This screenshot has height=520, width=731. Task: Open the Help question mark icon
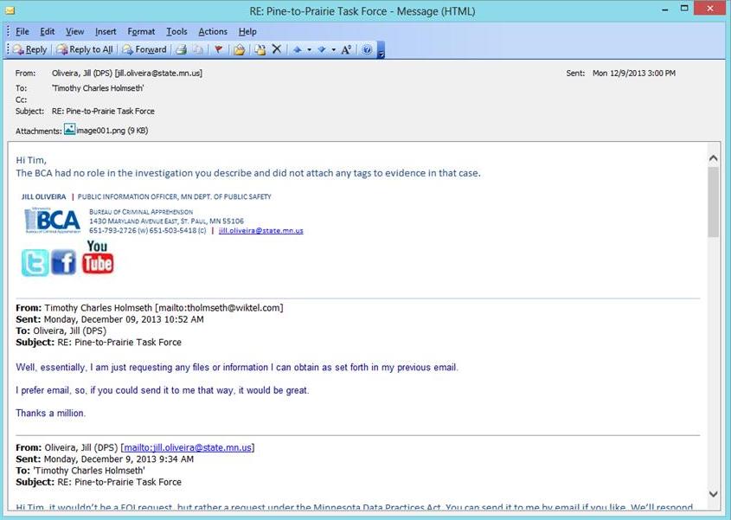pos(367,49)
